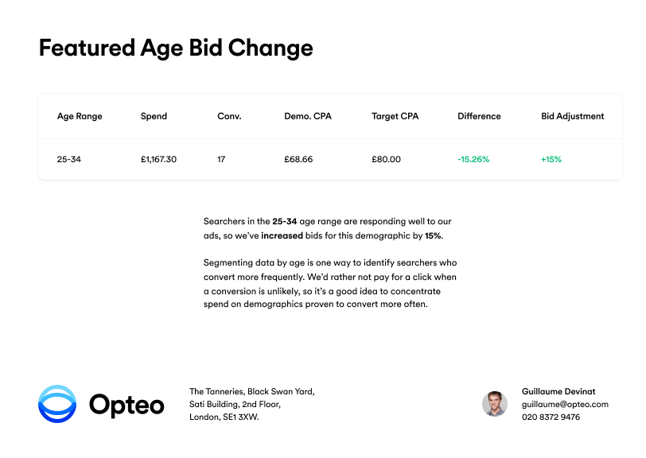Screen dimensions: 646x458
Task: Click the Conv. column header
Action: click(229, 116)
